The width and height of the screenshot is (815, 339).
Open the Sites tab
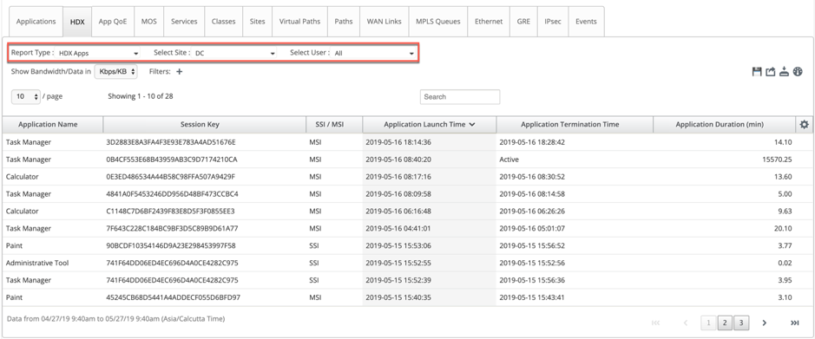[x=257, y=22]
